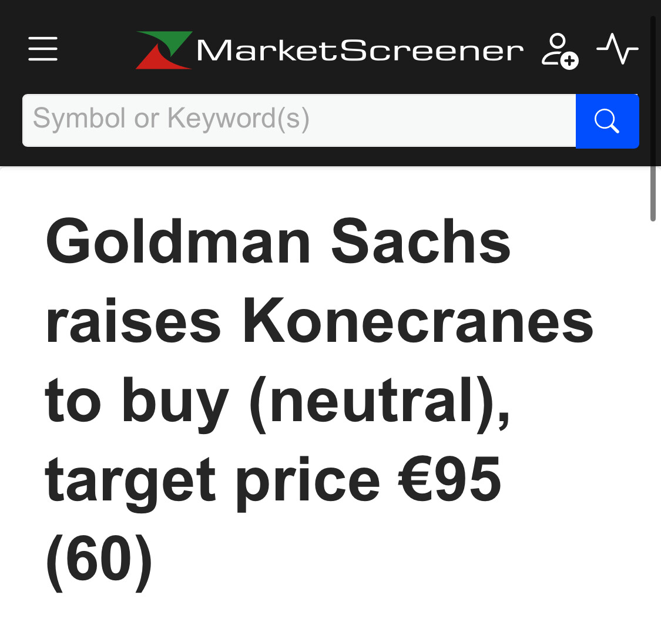Click the "to buy" text in the headline

pos(136,402)
